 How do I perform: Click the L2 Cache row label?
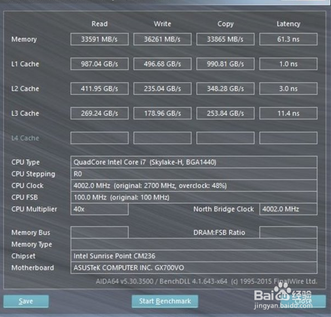(25, 88)
